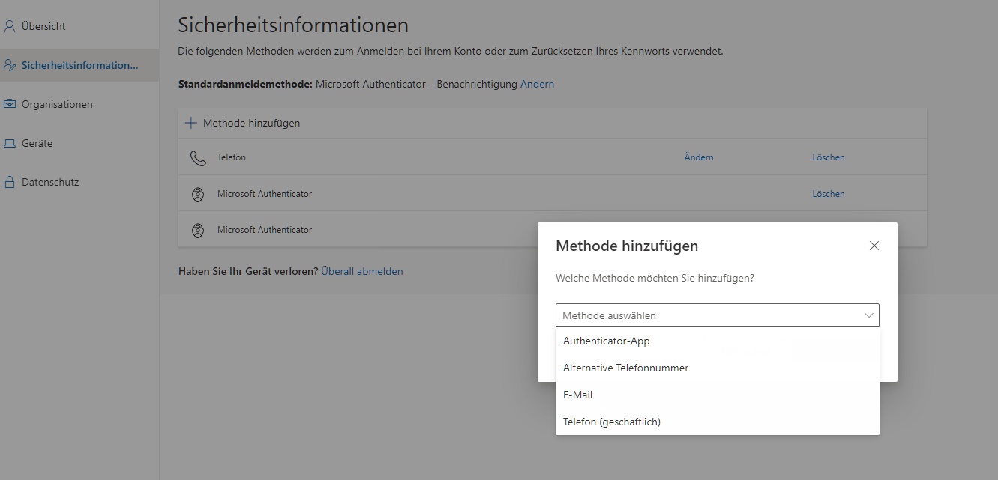998x480 pixels.
Task: Click the Überall abmelden link
Action: 362,271
